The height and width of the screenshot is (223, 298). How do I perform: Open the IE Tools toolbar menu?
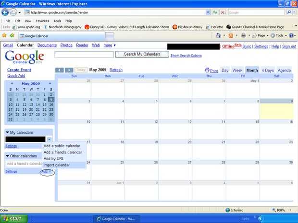[x=278, y=35]
